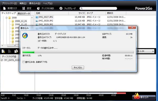Select the 2008_12_02 folder
The height and width of the screenshot is (101, 158).
(21, 24)
